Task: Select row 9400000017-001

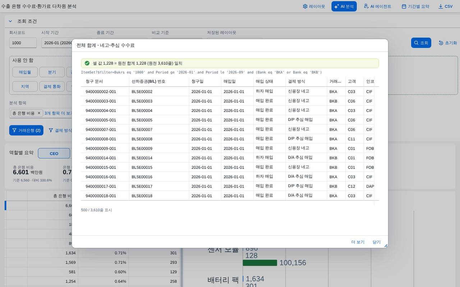Action: [230, 186]
